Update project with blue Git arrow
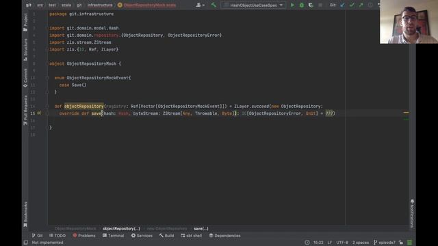Image resolution: width=438 pixels, height=246 pixels. click(342, 5)
